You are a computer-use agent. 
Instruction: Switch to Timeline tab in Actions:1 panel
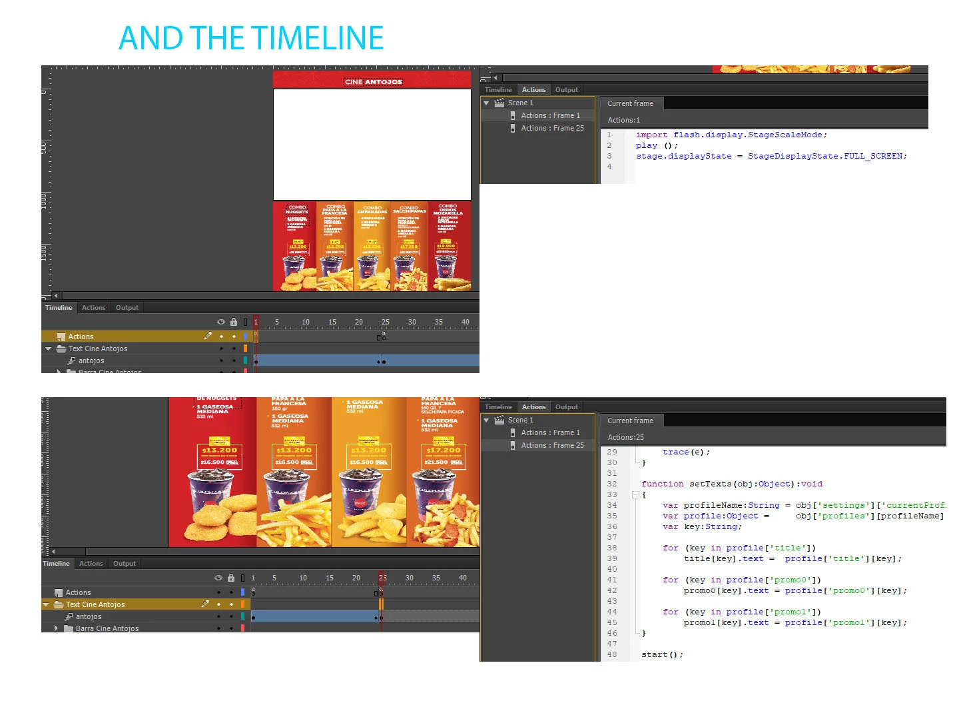[498, 90]
